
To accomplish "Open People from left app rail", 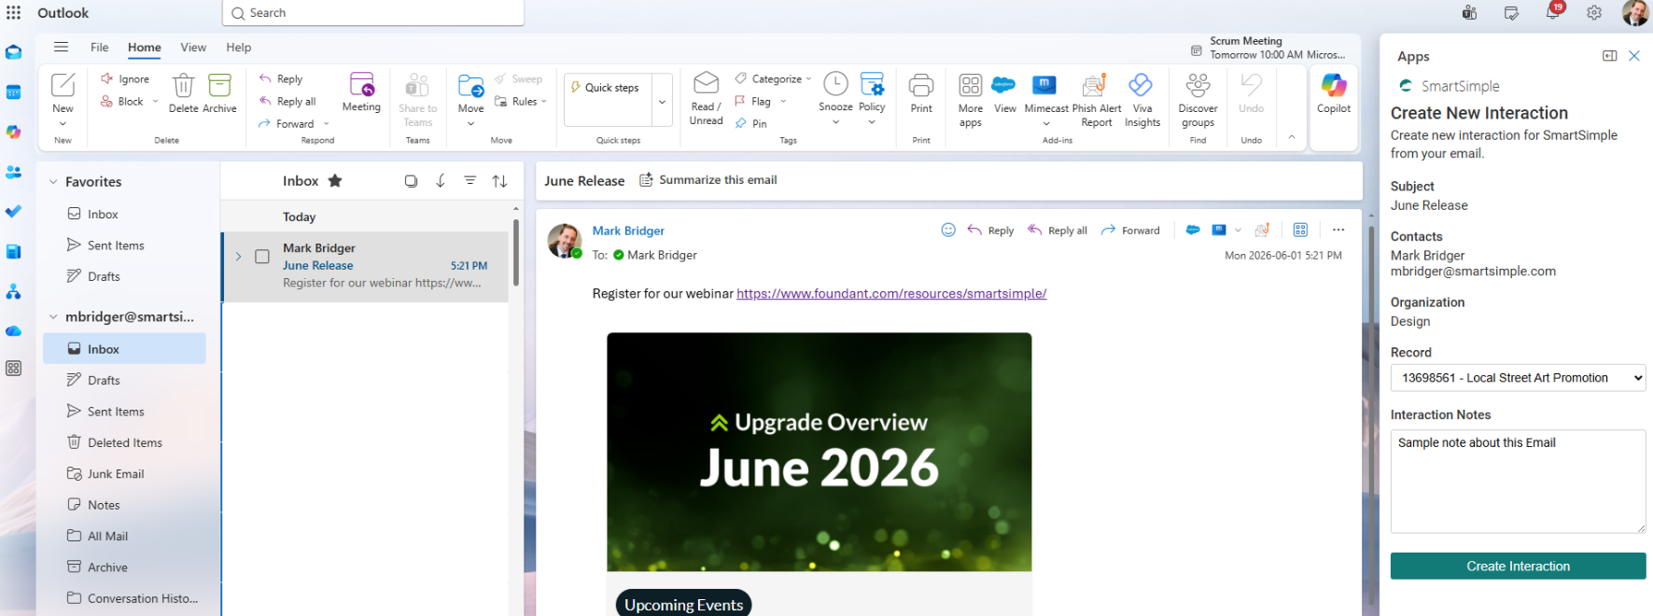I will pyautogui.click(x=13, y=172).
